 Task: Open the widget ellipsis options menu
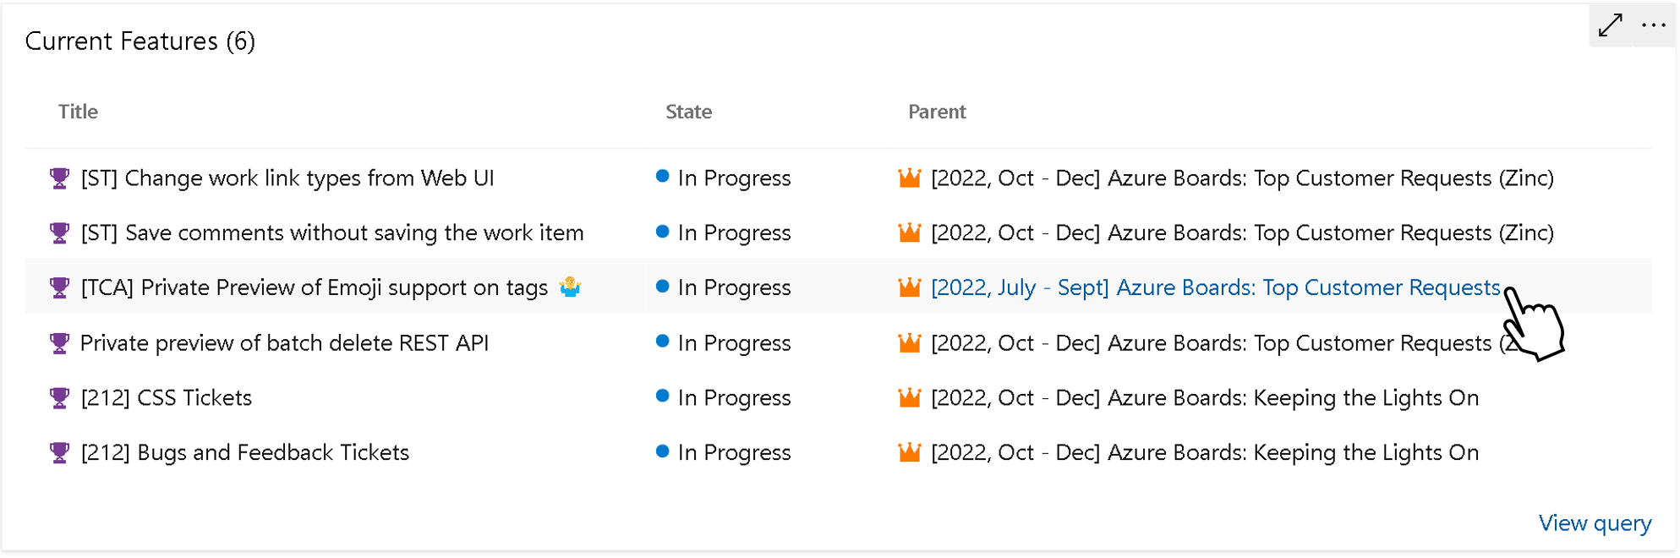1653,25
